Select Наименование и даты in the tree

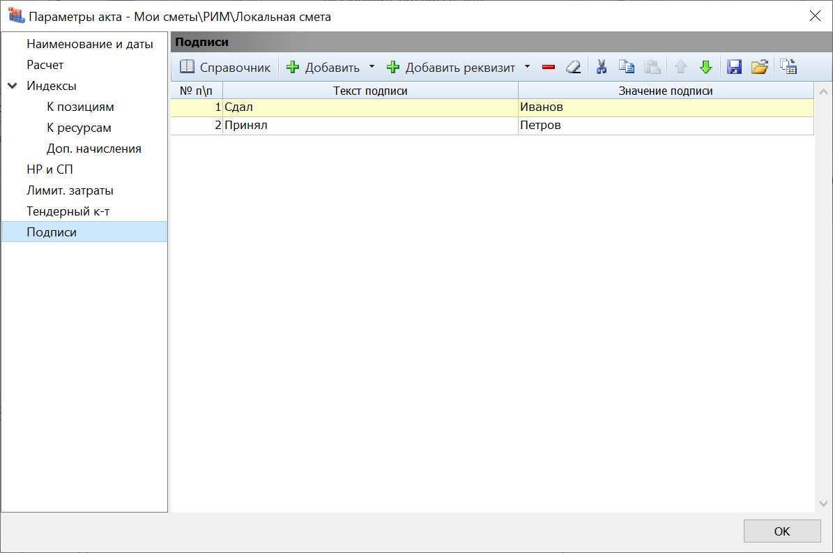(90, 44)
